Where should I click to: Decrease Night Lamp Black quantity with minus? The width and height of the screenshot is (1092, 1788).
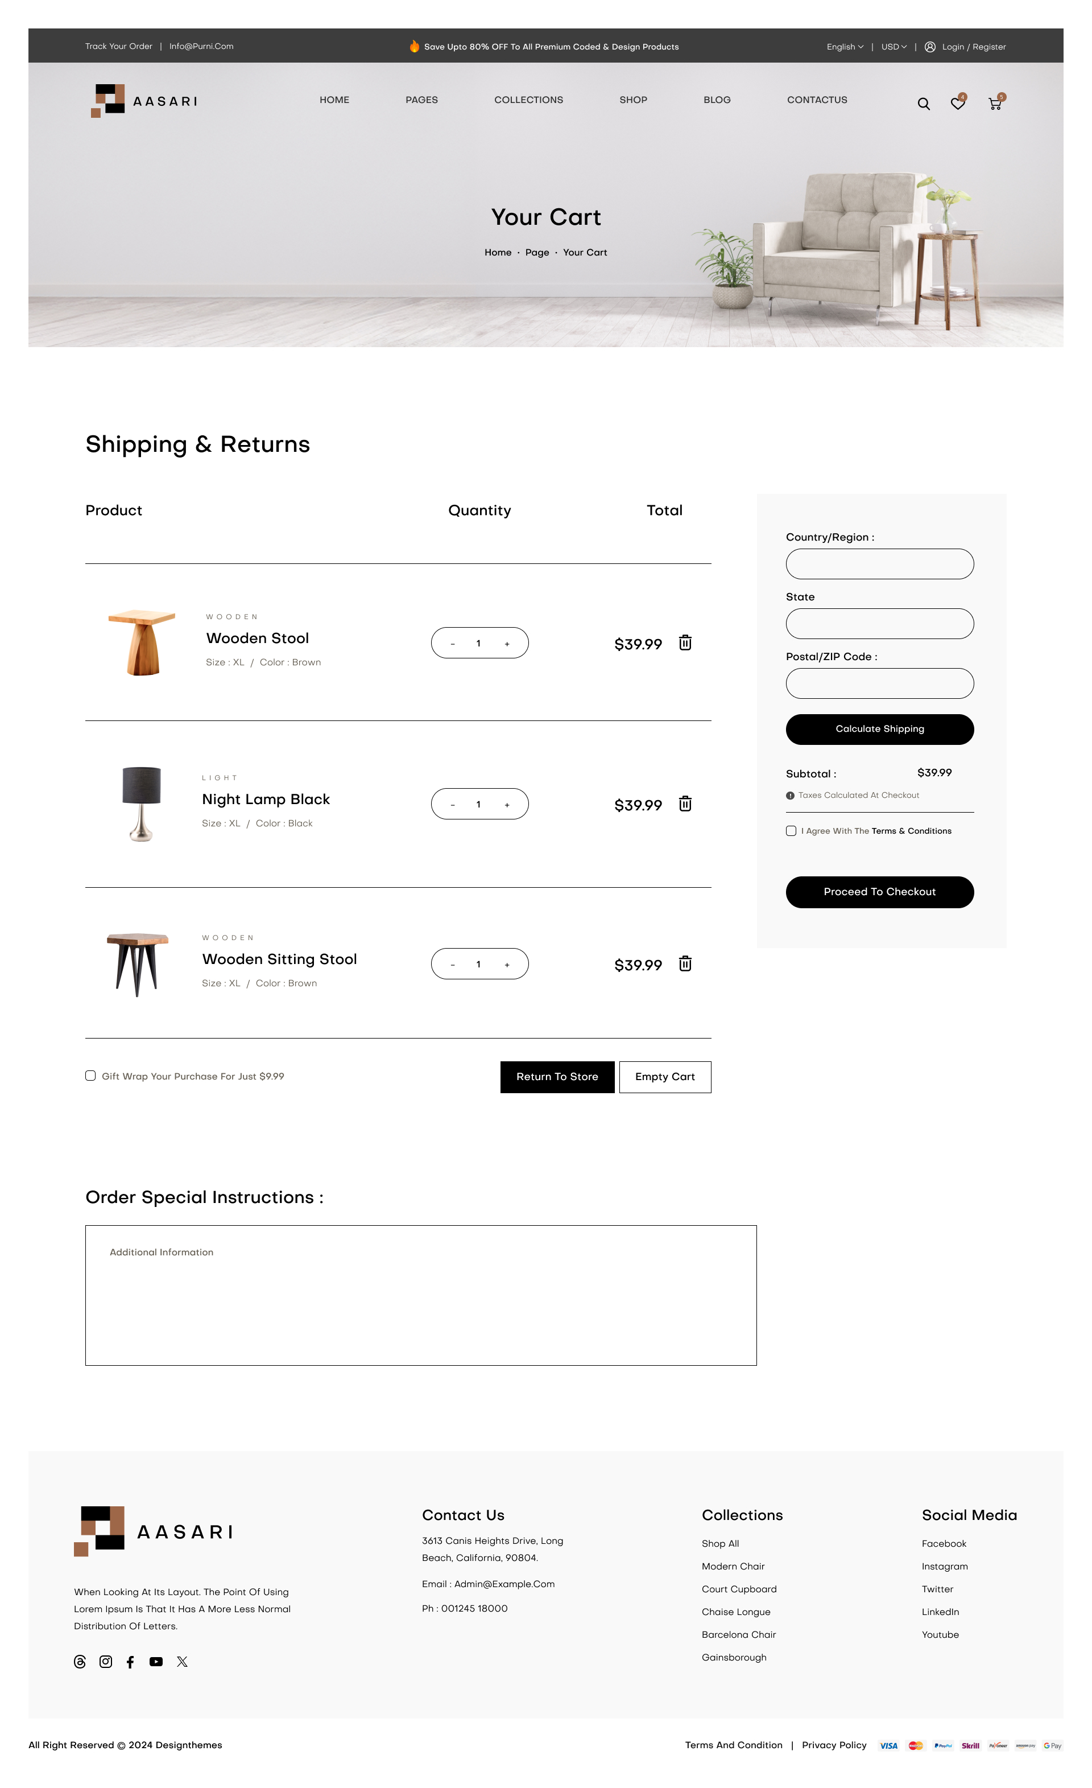453,805
